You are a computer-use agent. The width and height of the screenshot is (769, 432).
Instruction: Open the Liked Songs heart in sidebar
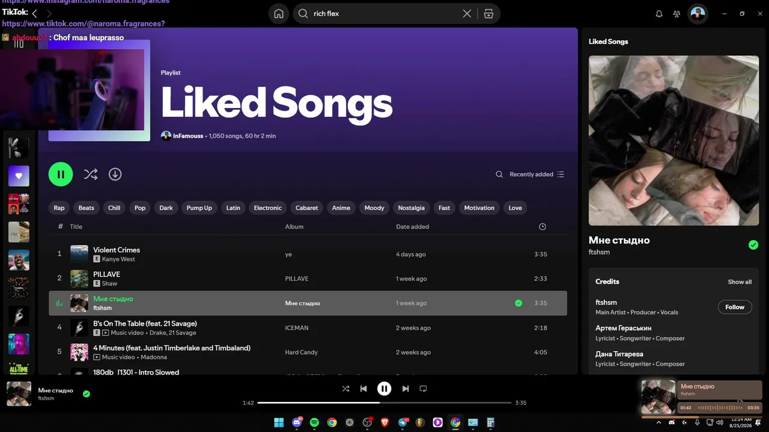[x=19, y=176]
